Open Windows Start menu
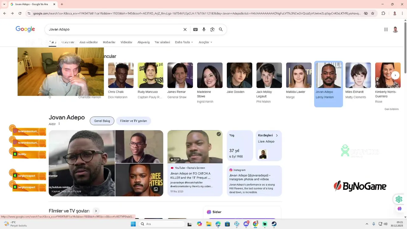 pyautogui.click(x=133, y=224)
